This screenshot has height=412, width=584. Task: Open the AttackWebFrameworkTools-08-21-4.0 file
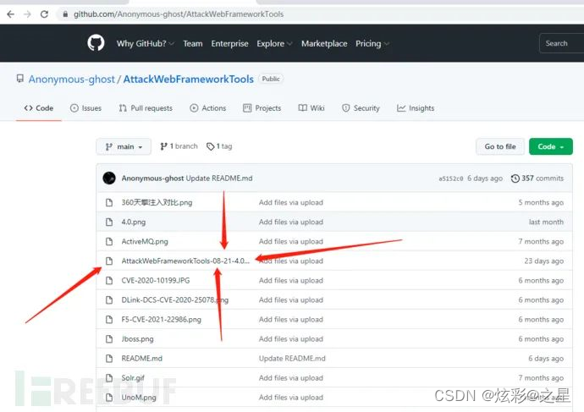click(x=185, y=261)
